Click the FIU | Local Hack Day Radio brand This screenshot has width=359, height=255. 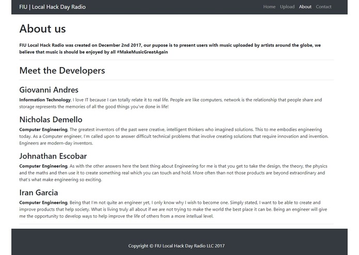pyautogui.click(x=53, y=7)
